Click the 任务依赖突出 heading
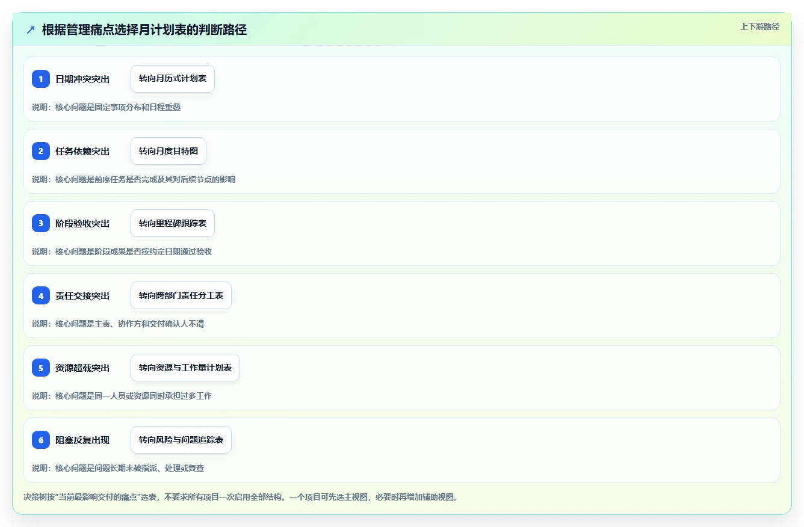The height and width of the screenshot is (527, 804). pyautogui.click(x=82, y=151)
